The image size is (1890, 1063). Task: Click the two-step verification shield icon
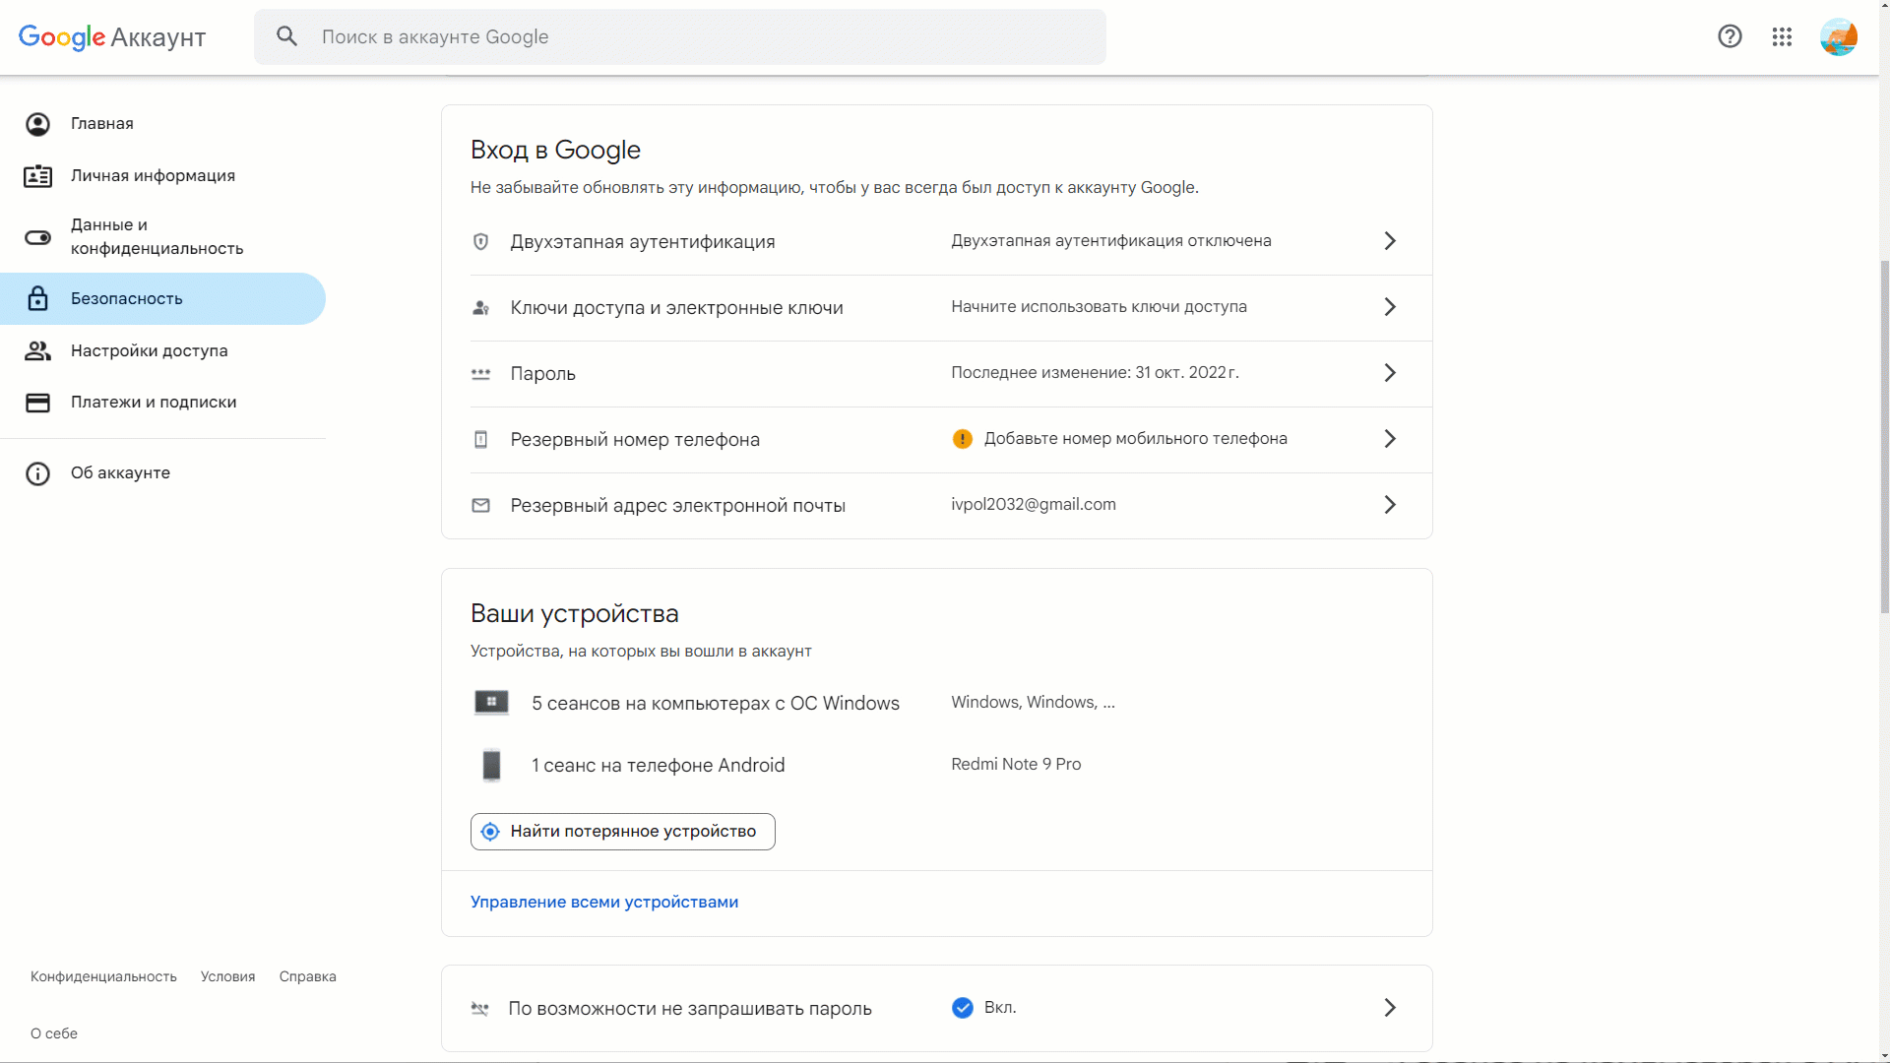pos(480,242)
